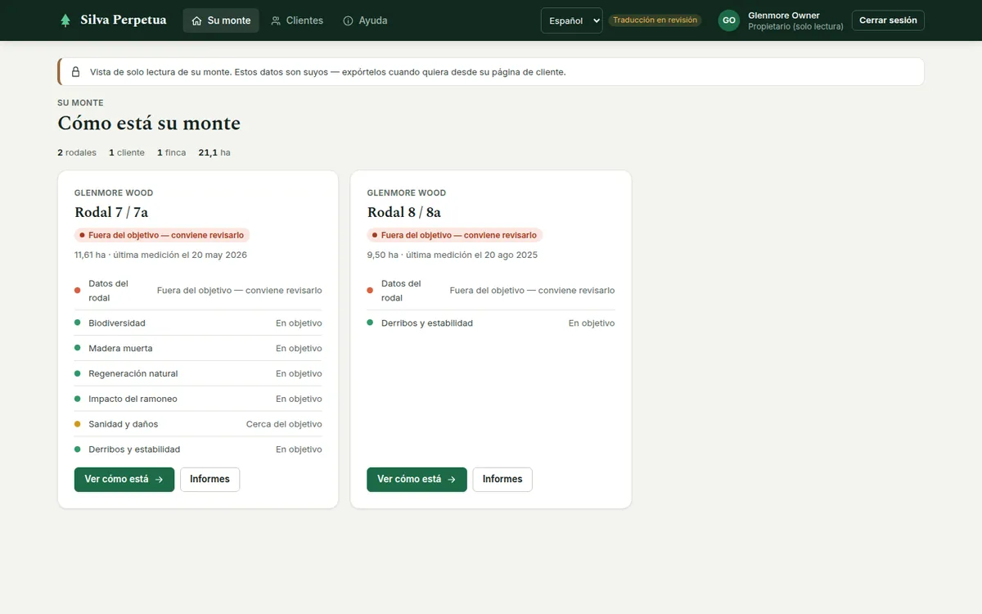Click Cerrar sesión button
The width and height of the screenshot is (982, 614).
click(888, 20)
